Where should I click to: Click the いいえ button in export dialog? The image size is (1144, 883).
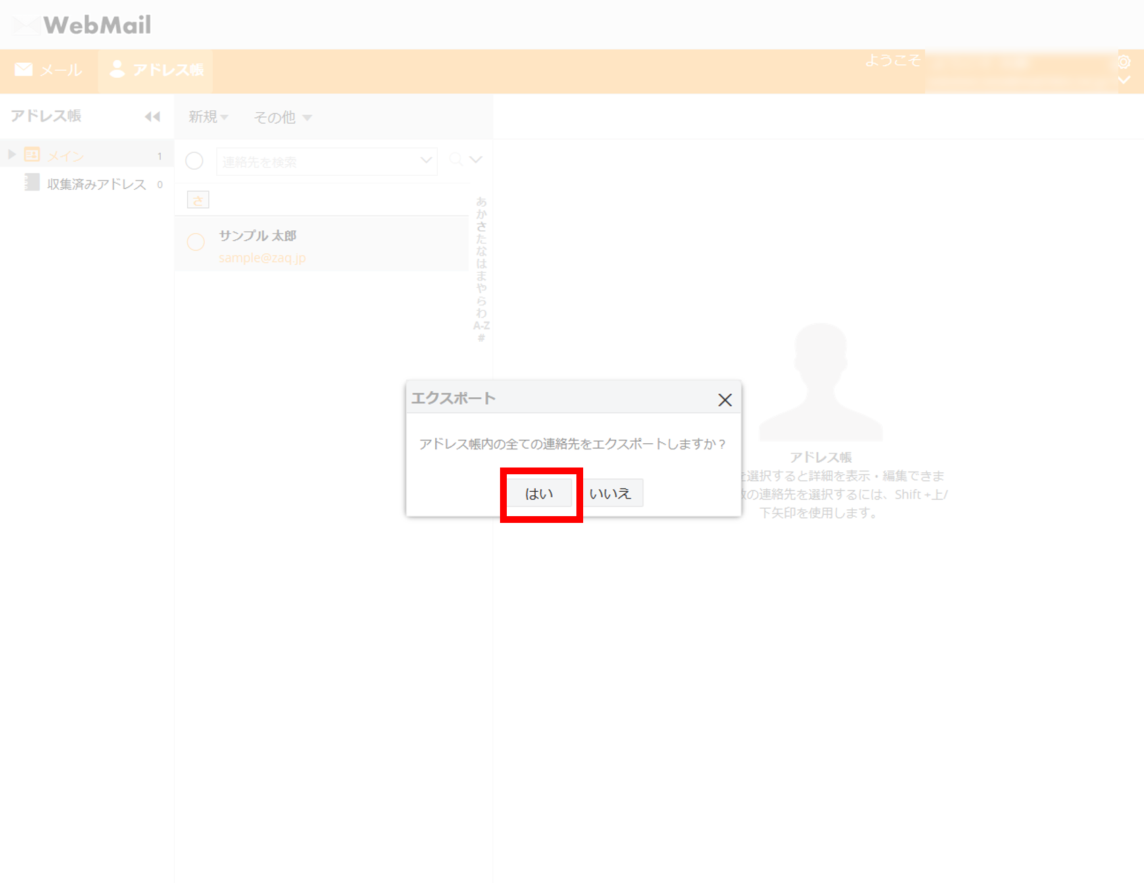[x=610, y=494]
